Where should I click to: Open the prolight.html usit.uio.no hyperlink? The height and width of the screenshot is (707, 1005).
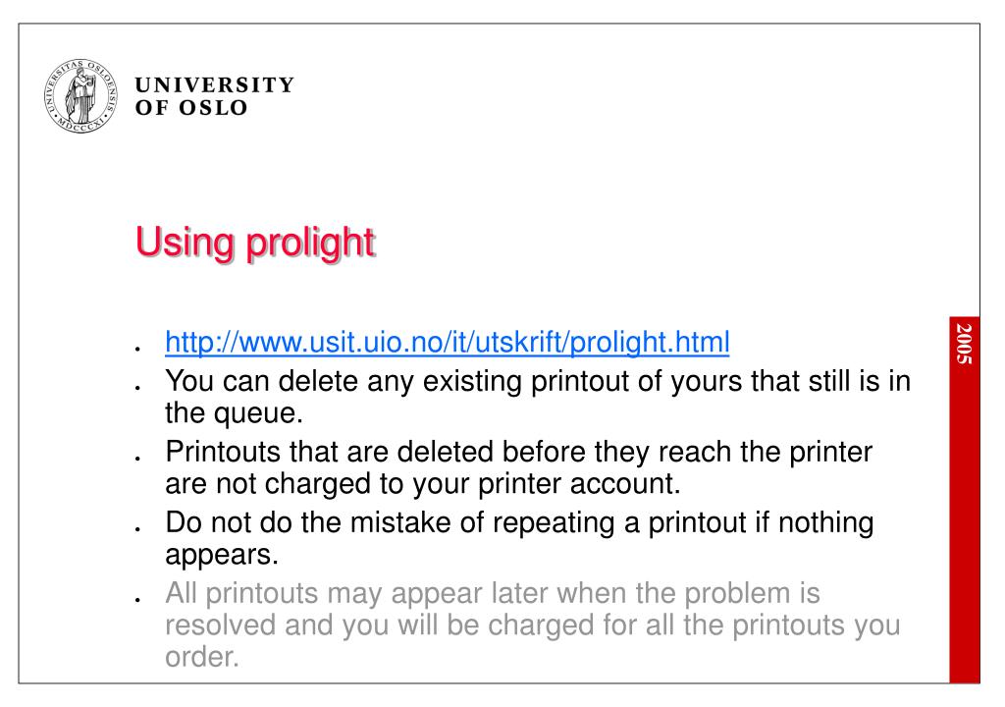pos(447,343)
